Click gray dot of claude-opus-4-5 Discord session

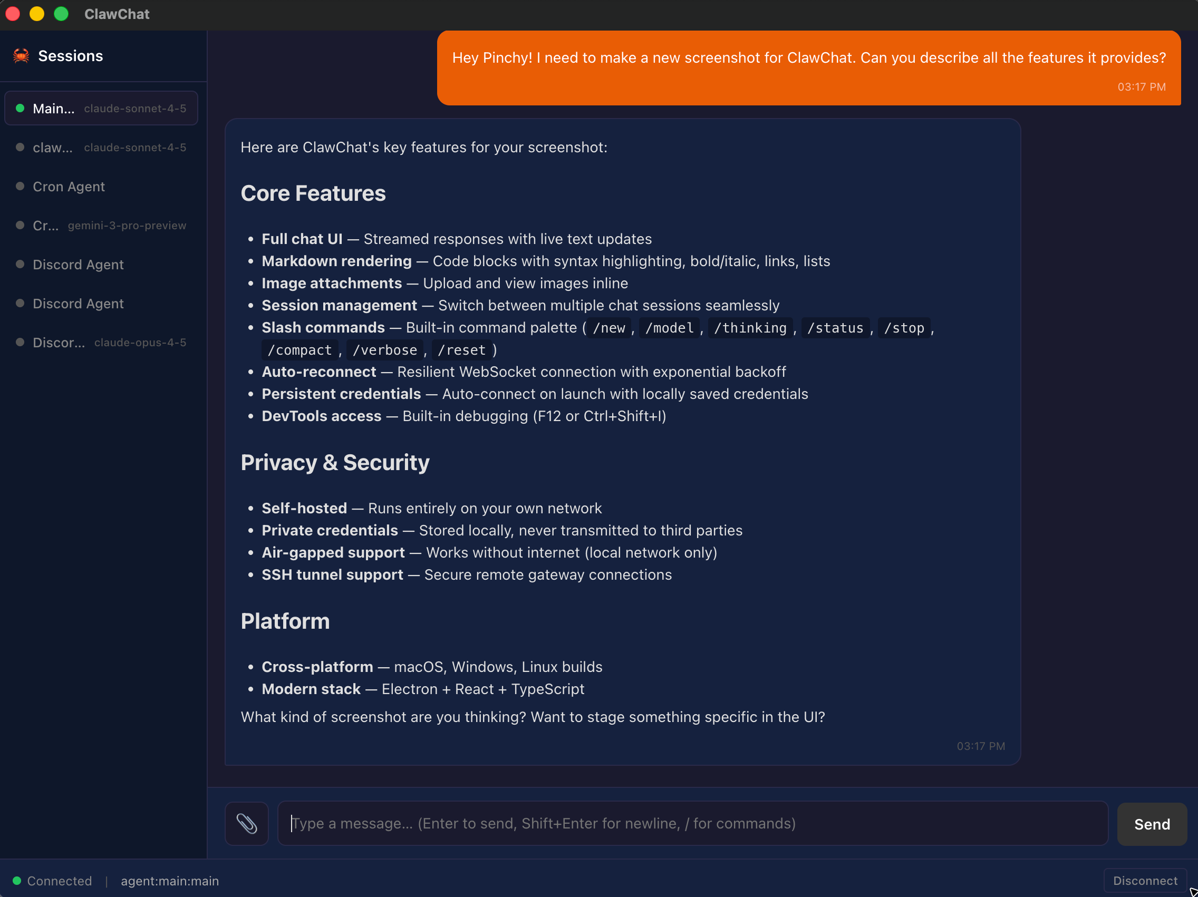point(20,342)
